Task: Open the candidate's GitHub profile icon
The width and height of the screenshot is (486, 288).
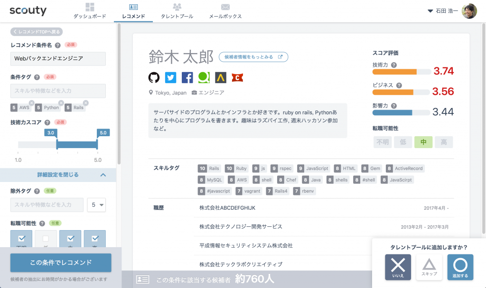Action: (x=154, y=77)
